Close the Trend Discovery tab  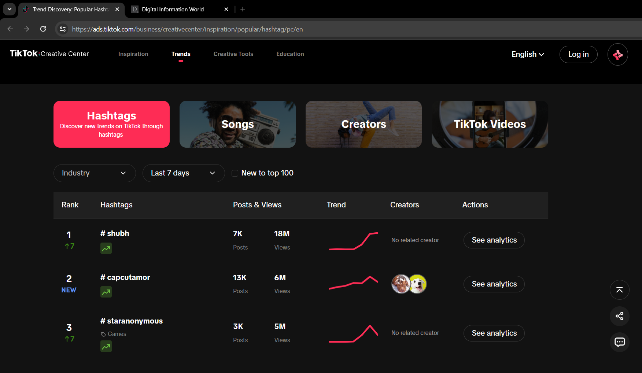[117, 9]
